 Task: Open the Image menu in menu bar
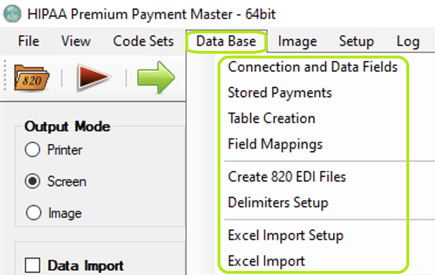[297, 42]
